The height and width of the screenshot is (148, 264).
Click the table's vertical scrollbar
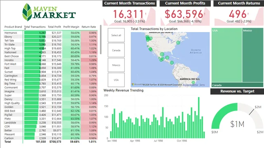[x=101, y=39]
